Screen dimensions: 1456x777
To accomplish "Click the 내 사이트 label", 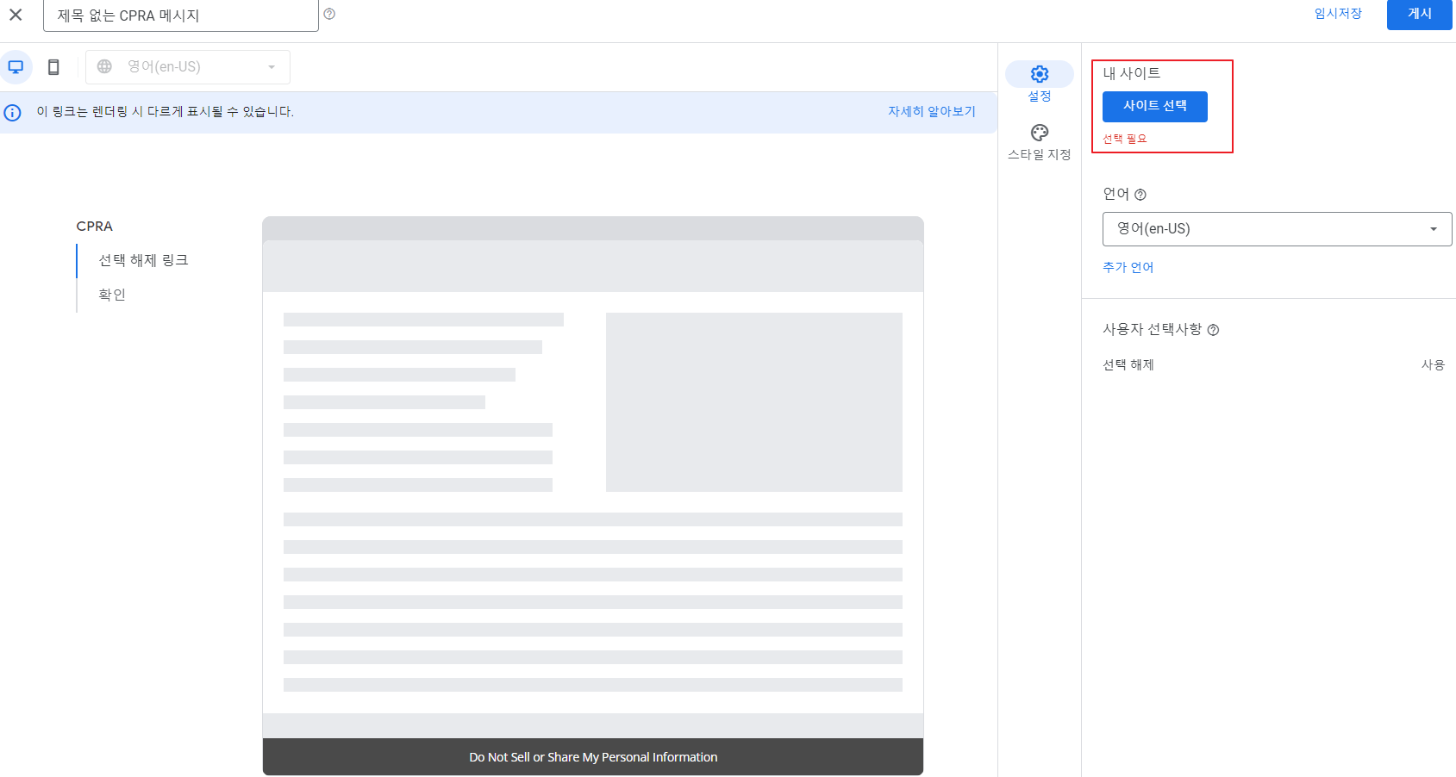I will 1131,74.
